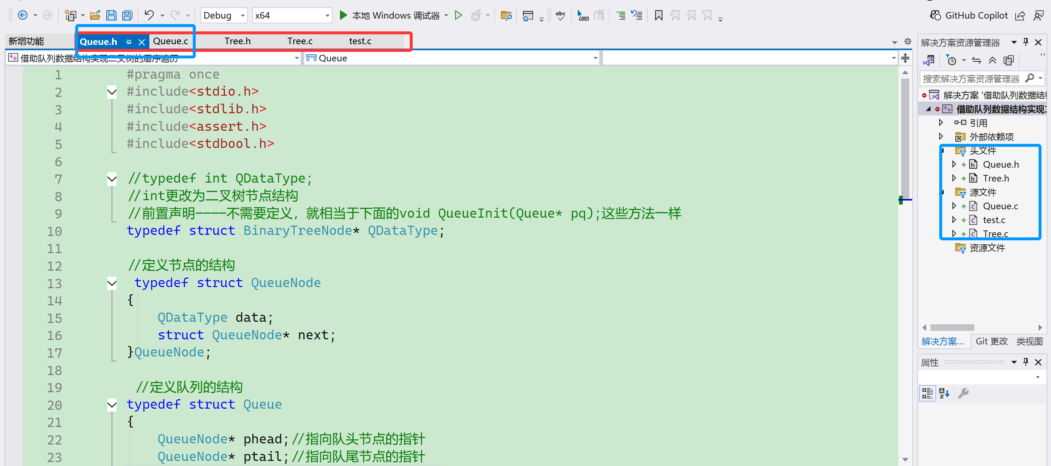Click the GitHub Copilot icon
Viewport: 1051px width, 466px height.
pyautogui.click(x=935, y=15)
